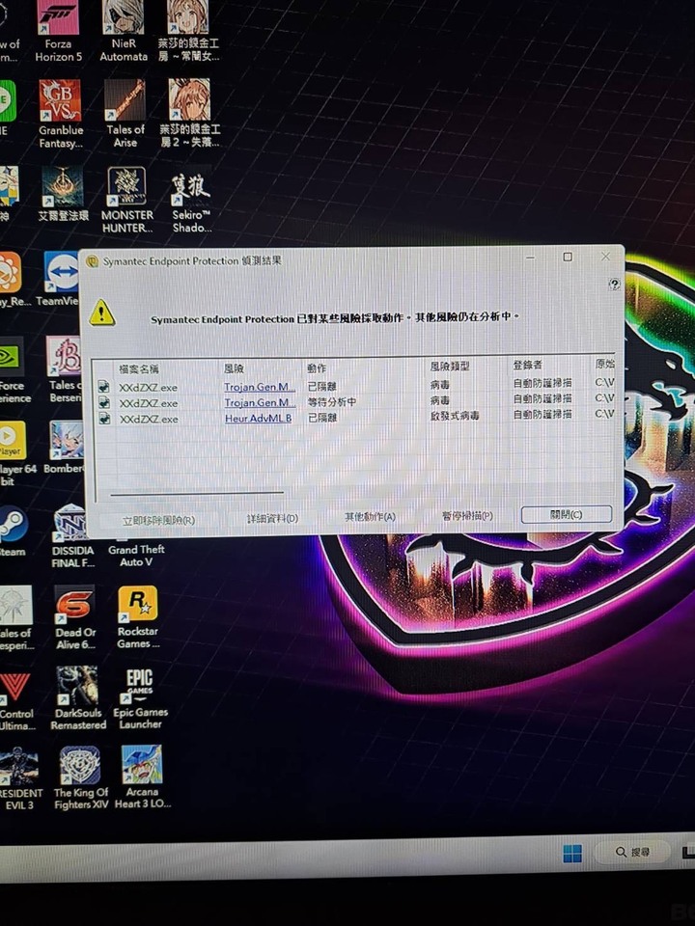Screen dimensions: 695x926
Task: Open TeamViewer desktop icon
Action: pyautogui.click(x=60, y=279)
